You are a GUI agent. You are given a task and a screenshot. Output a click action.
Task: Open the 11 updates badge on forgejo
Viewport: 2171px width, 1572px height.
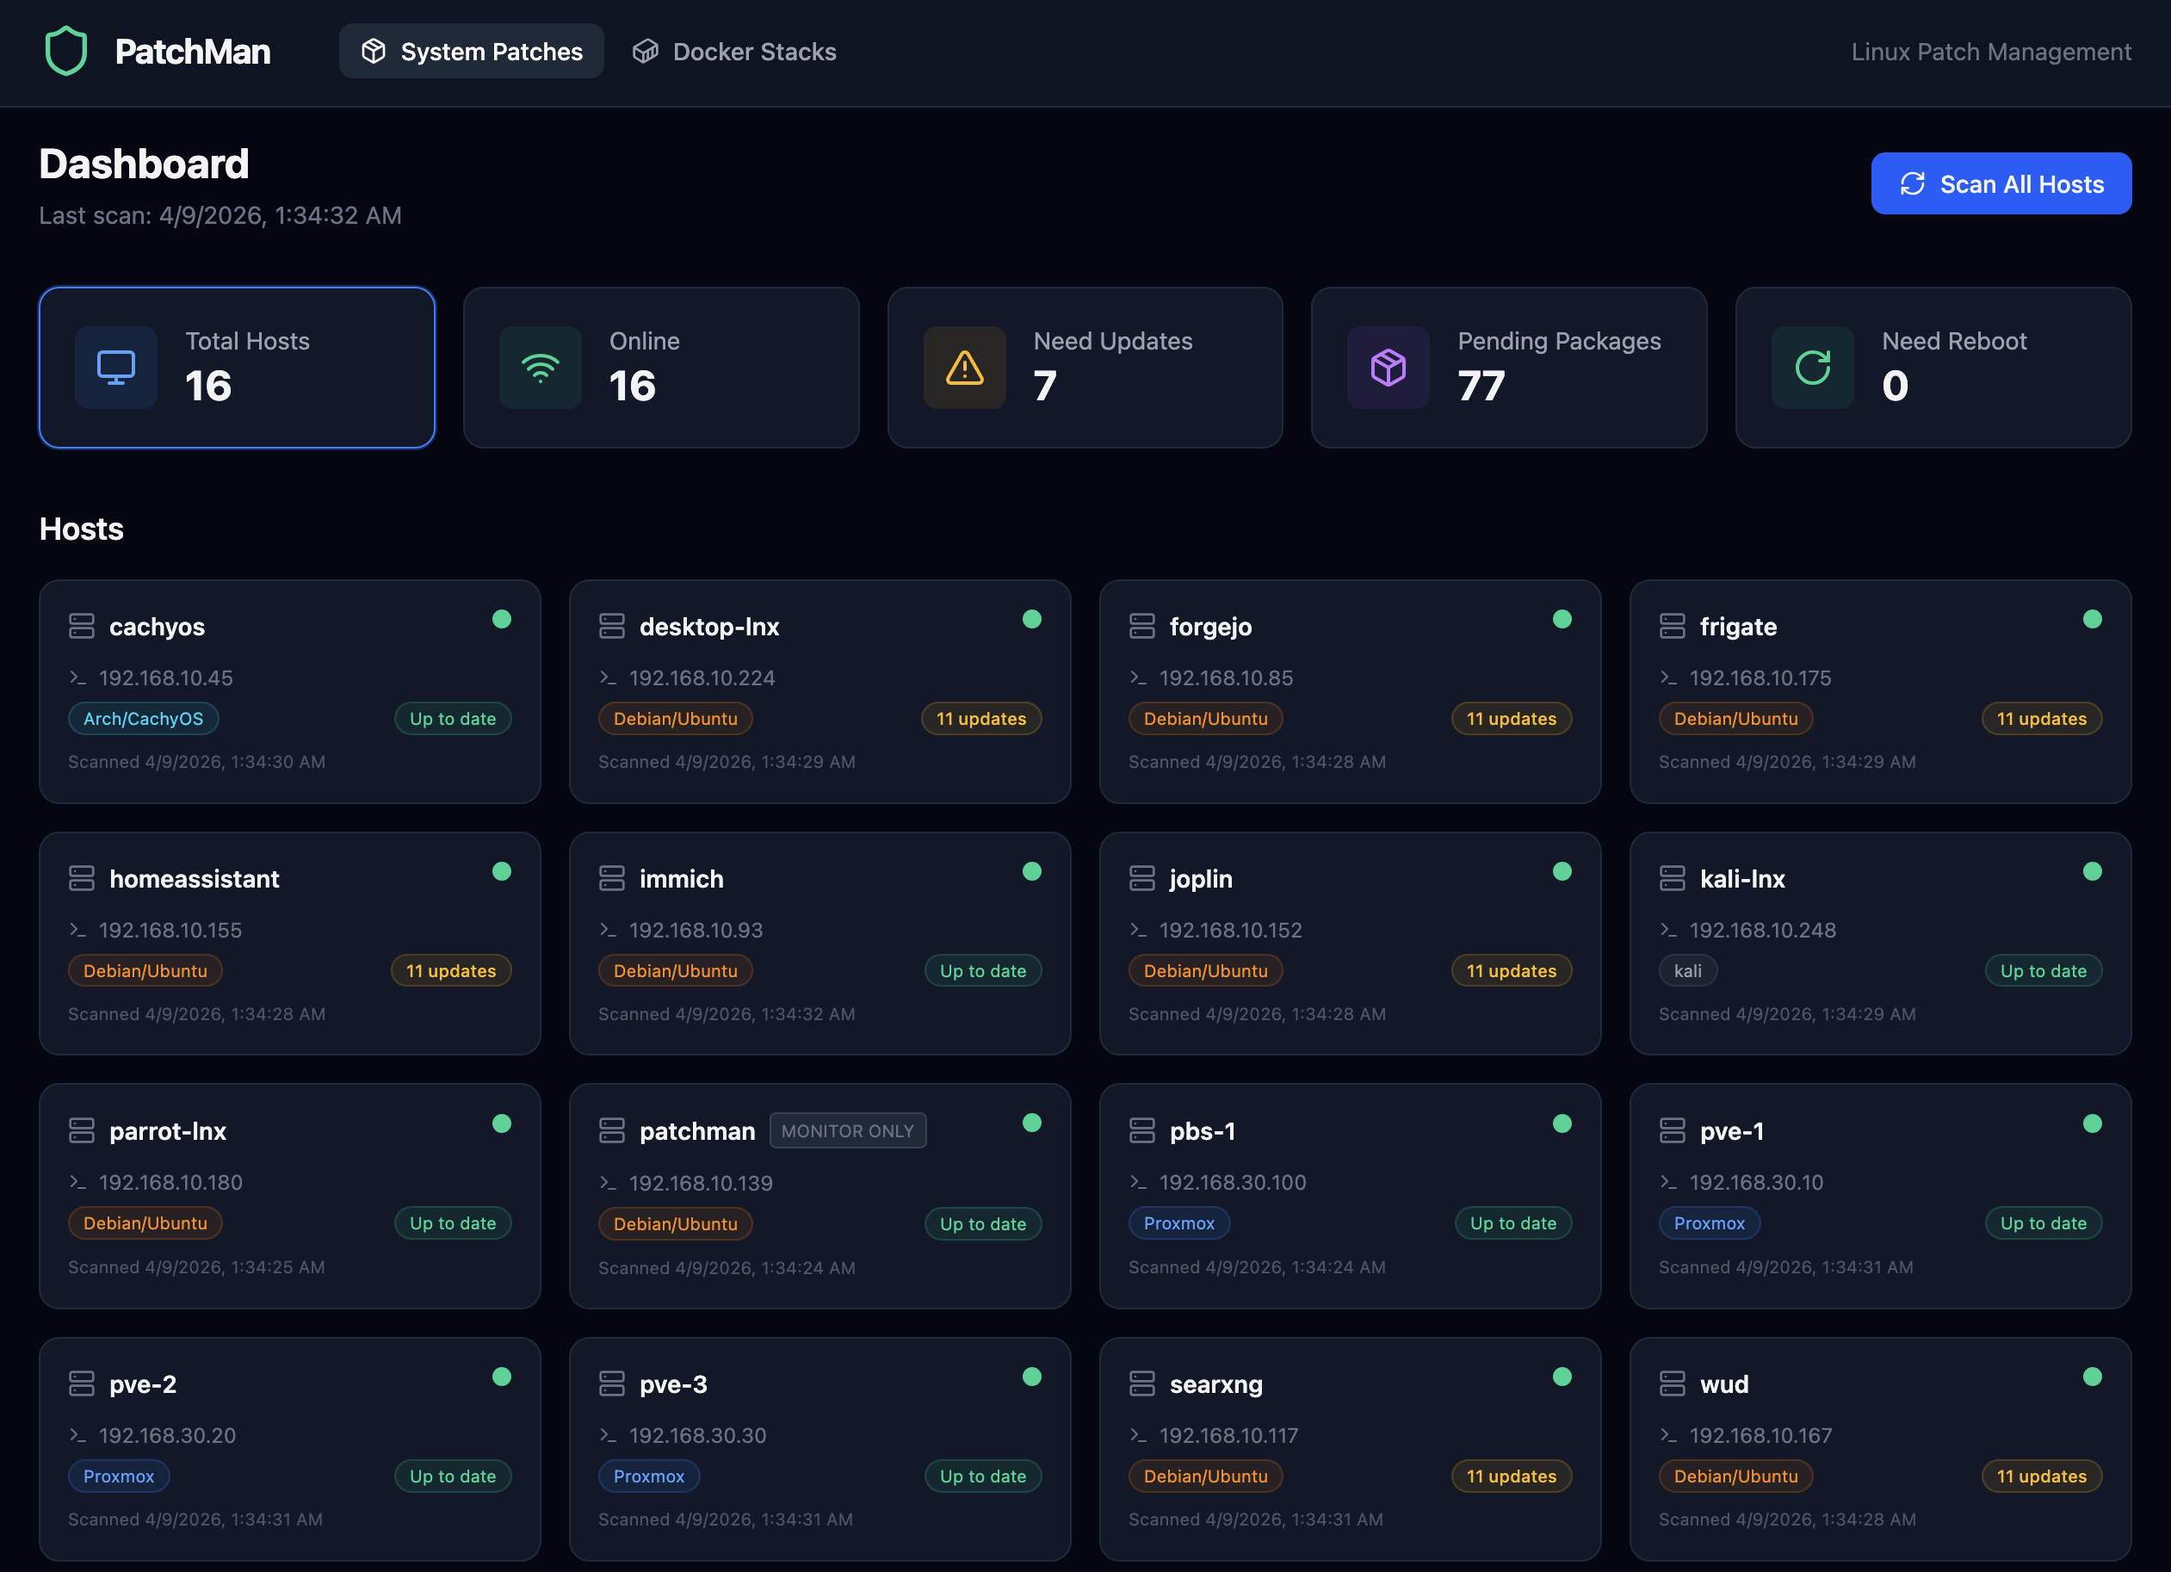[1512, 718]
